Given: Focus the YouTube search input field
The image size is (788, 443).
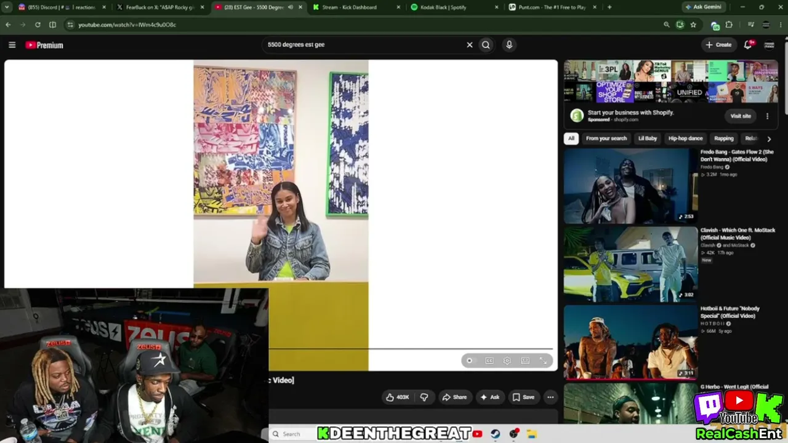Looking at the screenshot, I should click(363, 44).
